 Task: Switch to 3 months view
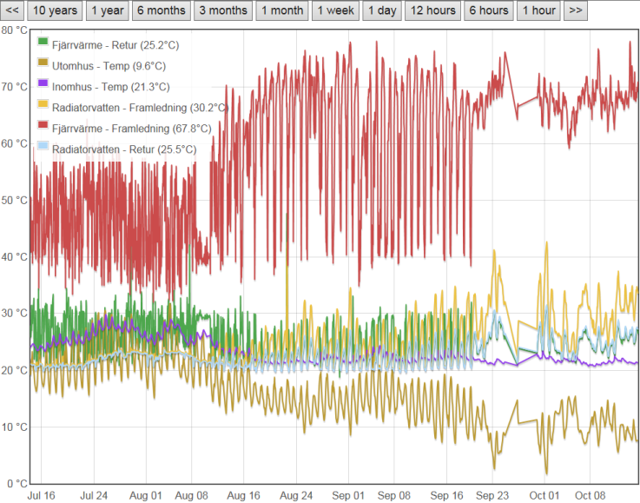(222, 10)
